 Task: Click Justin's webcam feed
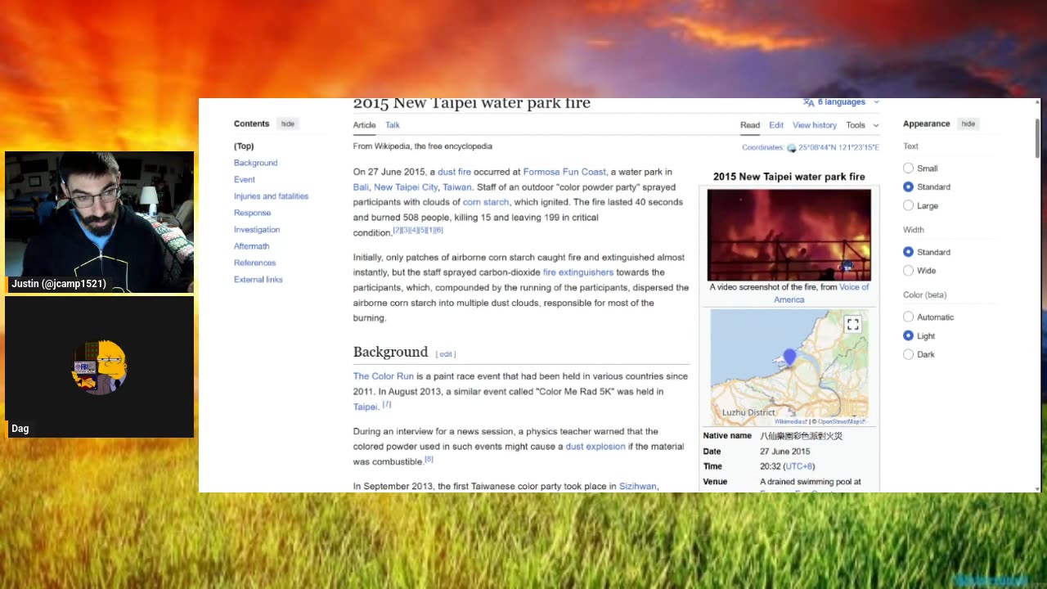(x=99, y=222)
